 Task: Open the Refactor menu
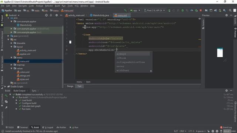pos(49,6)
